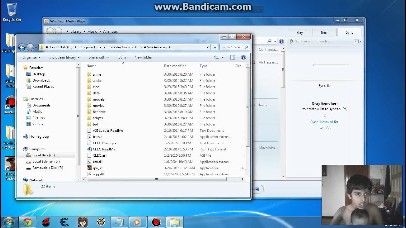Open the change view dropdown arrow
This screenshot has height=228, width=406.
point(223,57)
